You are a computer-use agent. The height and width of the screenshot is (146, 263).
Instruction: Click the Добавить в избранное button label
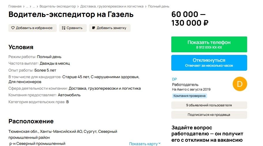point(34,28)
